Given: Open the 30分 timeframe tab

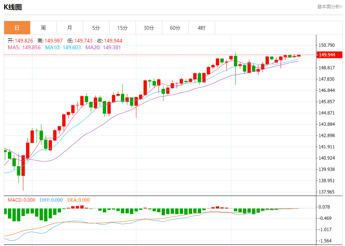Looking at the screenshot, I should [149, 28].
